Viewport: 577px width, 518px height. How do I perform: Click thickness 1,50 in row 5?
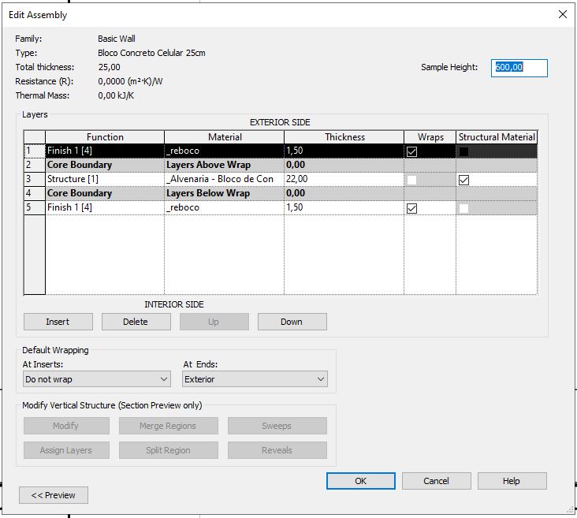pyautogui.click(x=344, y=207)
